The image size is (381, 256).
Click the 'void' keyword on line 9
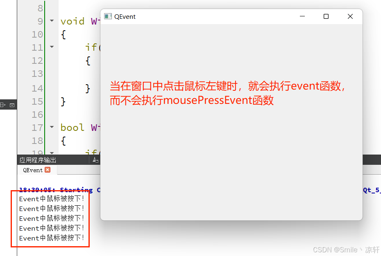point(73,21)
